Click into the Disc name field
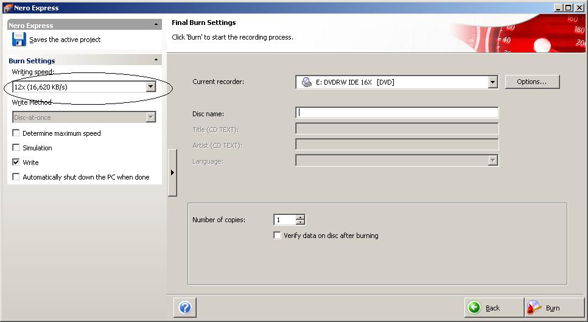 pyautogui.click(x=397, y=113)
